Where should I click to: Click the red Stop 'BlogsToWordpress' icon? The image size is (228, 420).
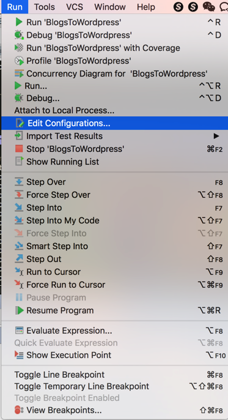[x=19, y=149]
